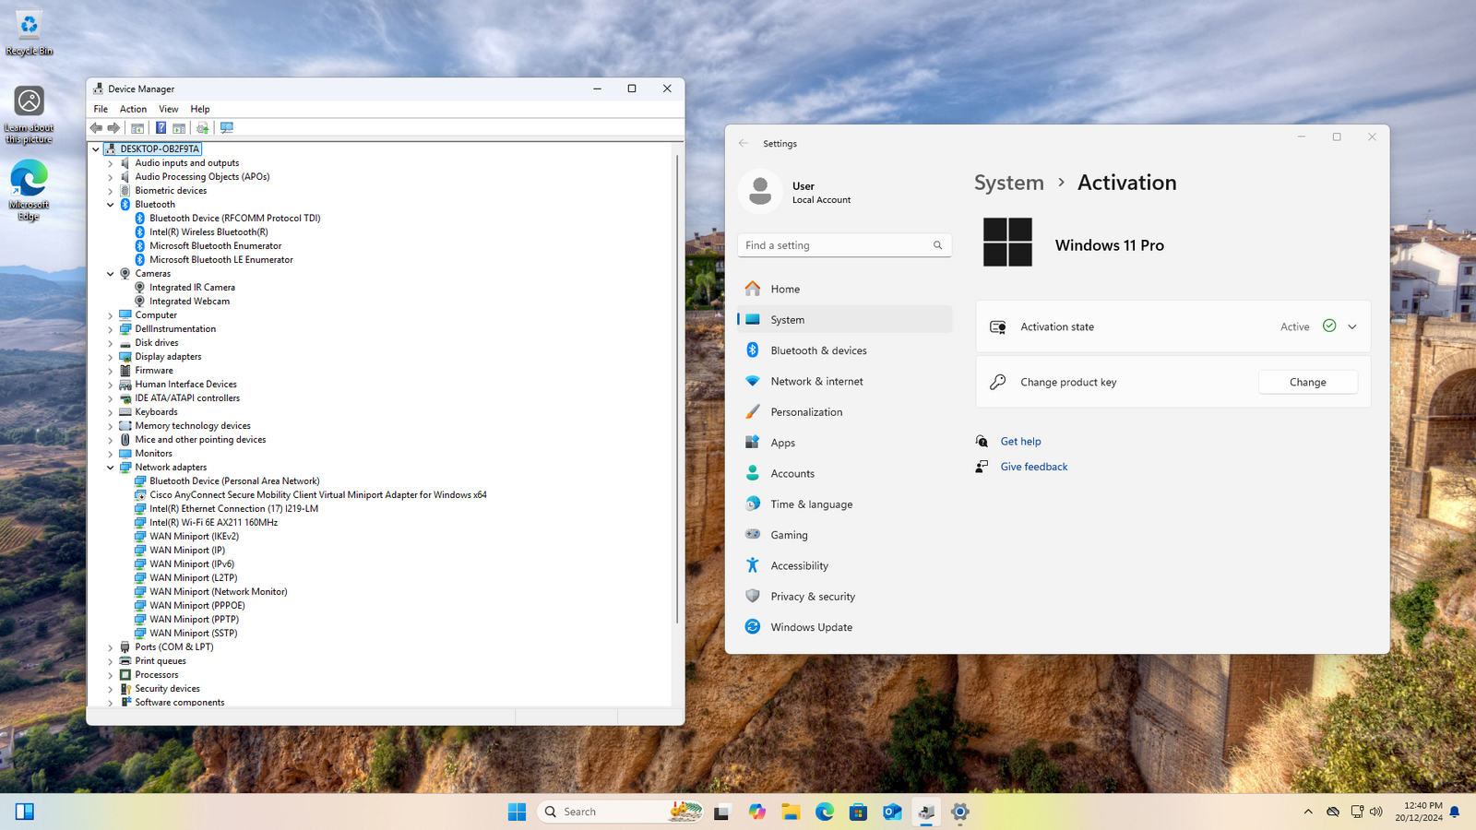Select Cisco AnyConnect Virtual Miniport Adapter

(318, 495)
